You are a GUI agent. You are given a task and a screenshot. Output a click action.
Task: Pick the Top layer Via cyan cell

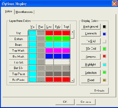(32, 33)
